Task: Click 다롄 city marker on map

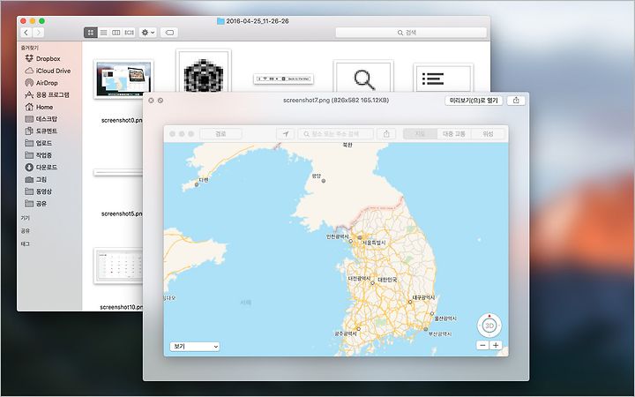Action: 197,184
